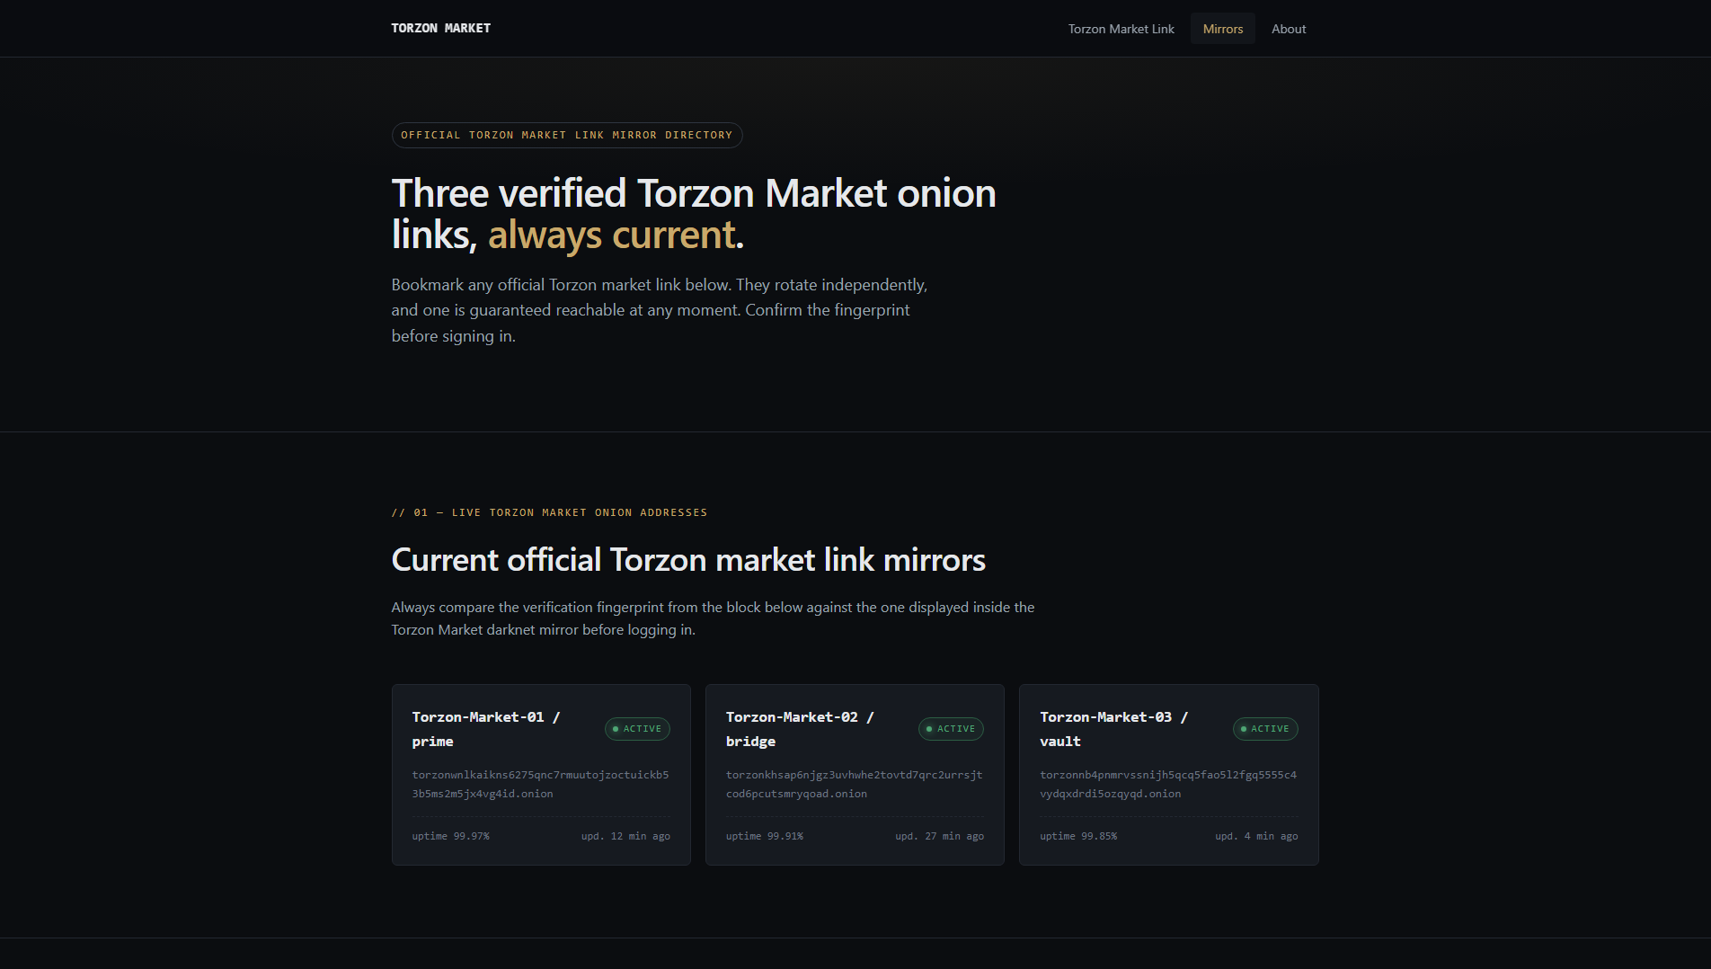
Task: Click the Torzon-Market-03 / vault card title
Action: (x=1113, y=729)
